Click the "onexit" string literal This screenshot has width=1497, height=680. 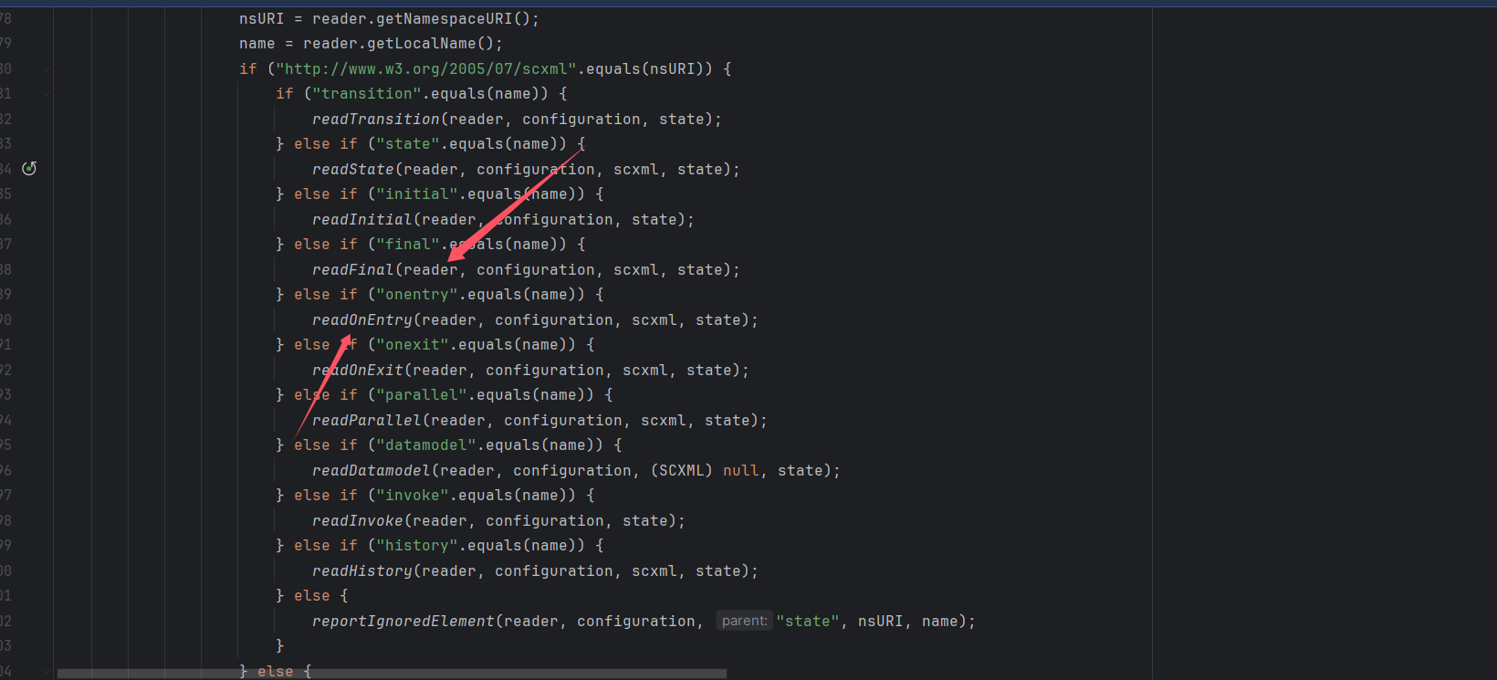click(413, 345)
